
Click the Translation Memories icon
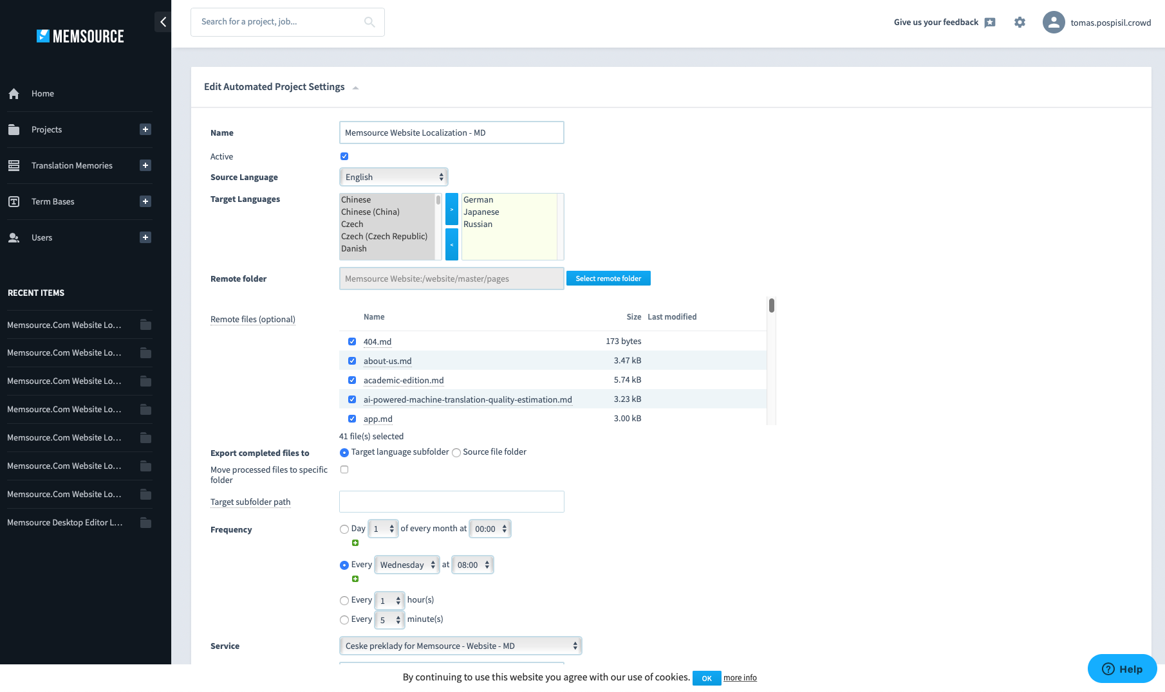(x=14, y=166)
